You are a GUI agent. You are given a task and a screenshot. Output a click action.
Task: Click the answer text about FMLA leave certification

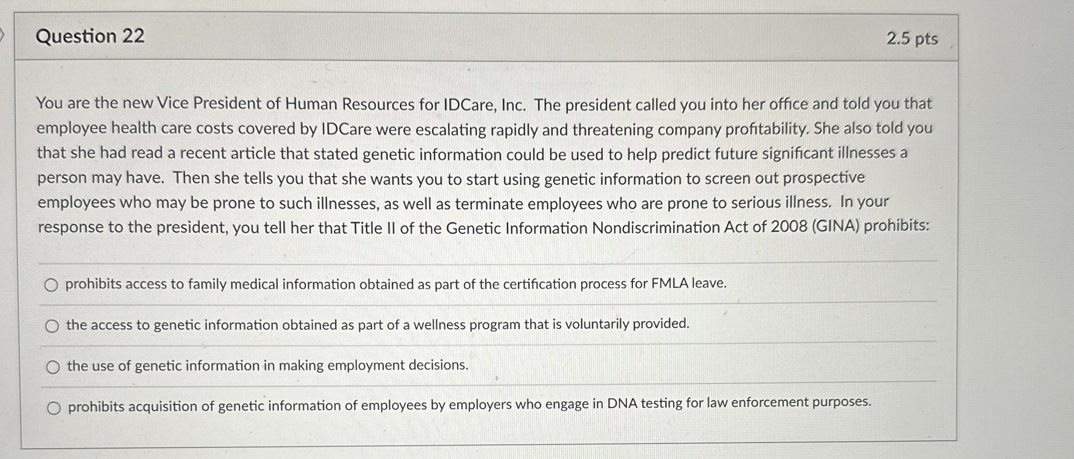click(x=396, y=284)
